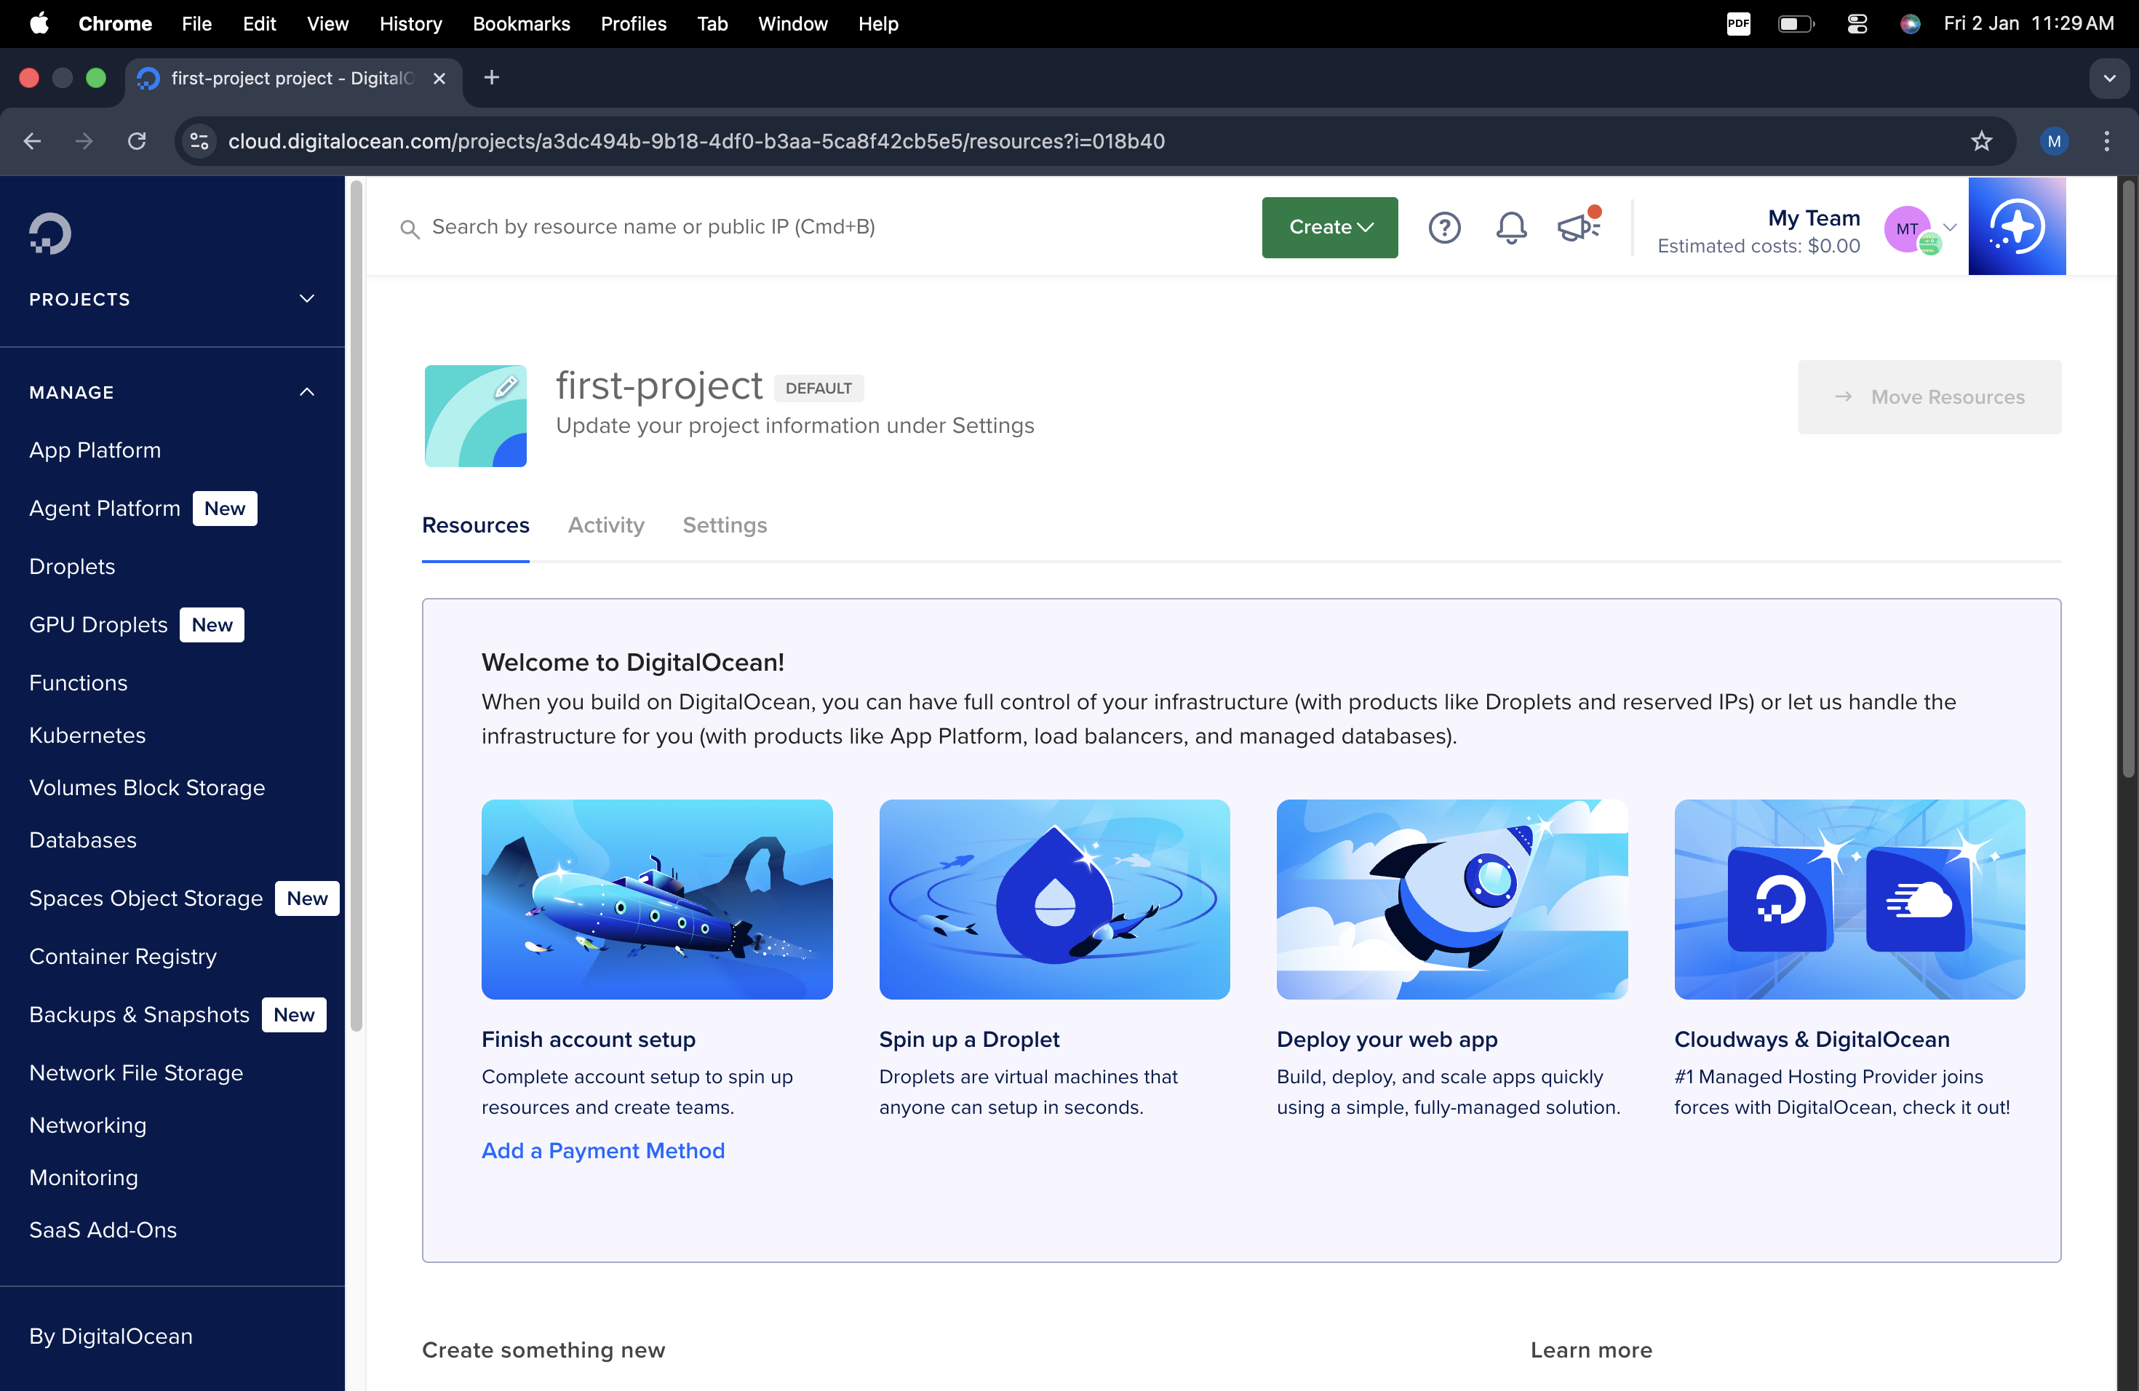
Task: Switch to the Activity tab
Action: tap(606, 525)
